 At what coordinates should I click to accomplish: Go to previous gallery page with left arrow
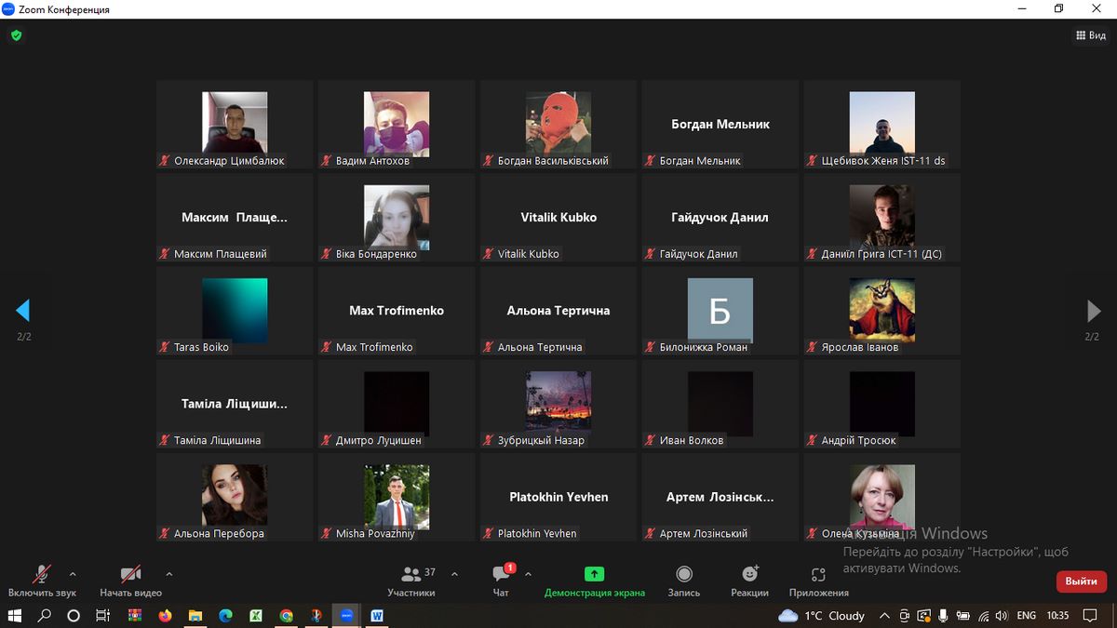click(23, 311)
